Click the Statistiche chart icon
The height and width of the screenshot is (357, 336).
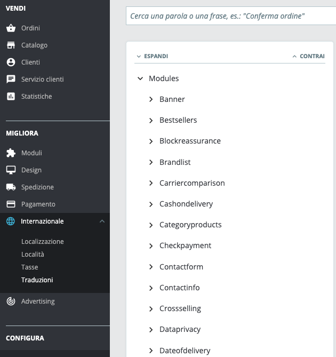click(x=11, y=97)
